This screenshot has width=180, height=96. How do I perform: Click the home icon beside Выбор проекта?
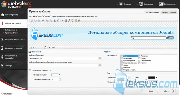(3, 15)
